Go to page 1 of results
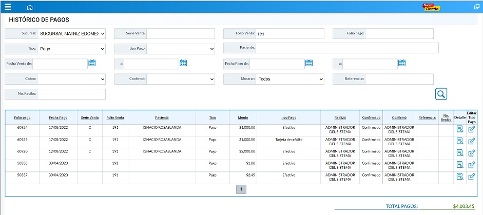483x215 pixels. click(x=241, y=189)
